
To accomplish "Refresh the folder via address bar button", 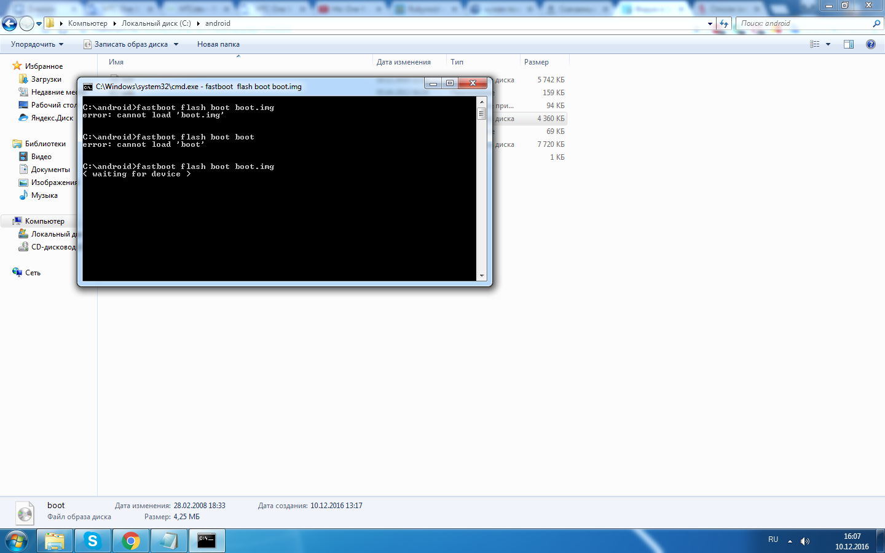I will pos(724,24).
